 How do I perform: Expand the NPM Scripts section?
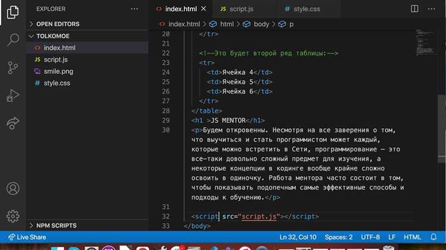[x=55, y=226]
